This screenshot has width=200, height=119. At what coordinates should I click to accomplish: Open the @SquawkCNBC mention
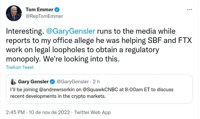coord(100,90)
